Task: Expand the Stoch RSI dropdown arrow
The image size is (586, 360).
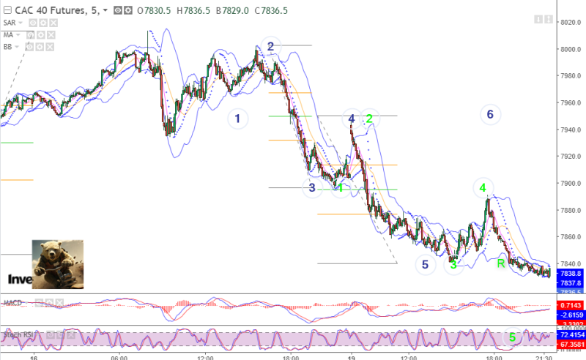Action: coord(39,335)
